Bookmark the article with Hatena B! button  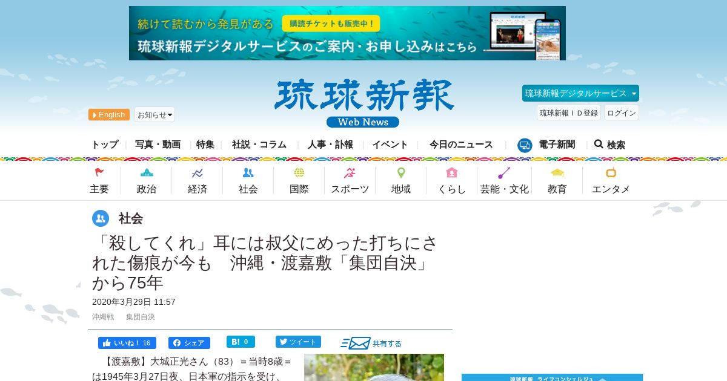[x=241, y=342]
